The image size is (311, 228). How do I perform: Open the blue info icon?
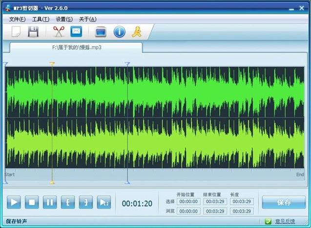[x=120, y=32]
